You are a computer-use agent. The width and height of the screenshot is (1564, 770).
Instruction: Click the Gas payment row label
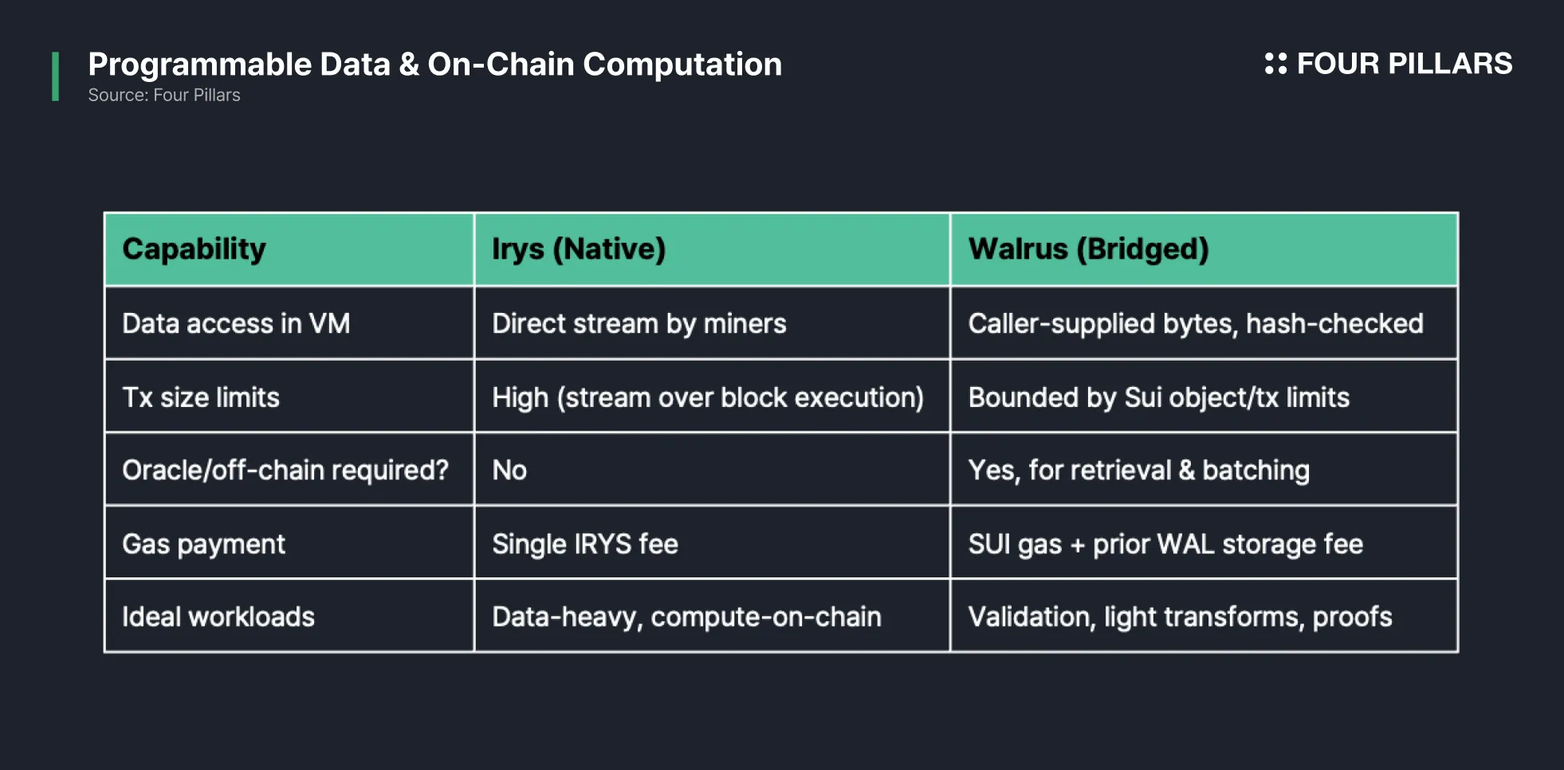[x=289, y=543]
